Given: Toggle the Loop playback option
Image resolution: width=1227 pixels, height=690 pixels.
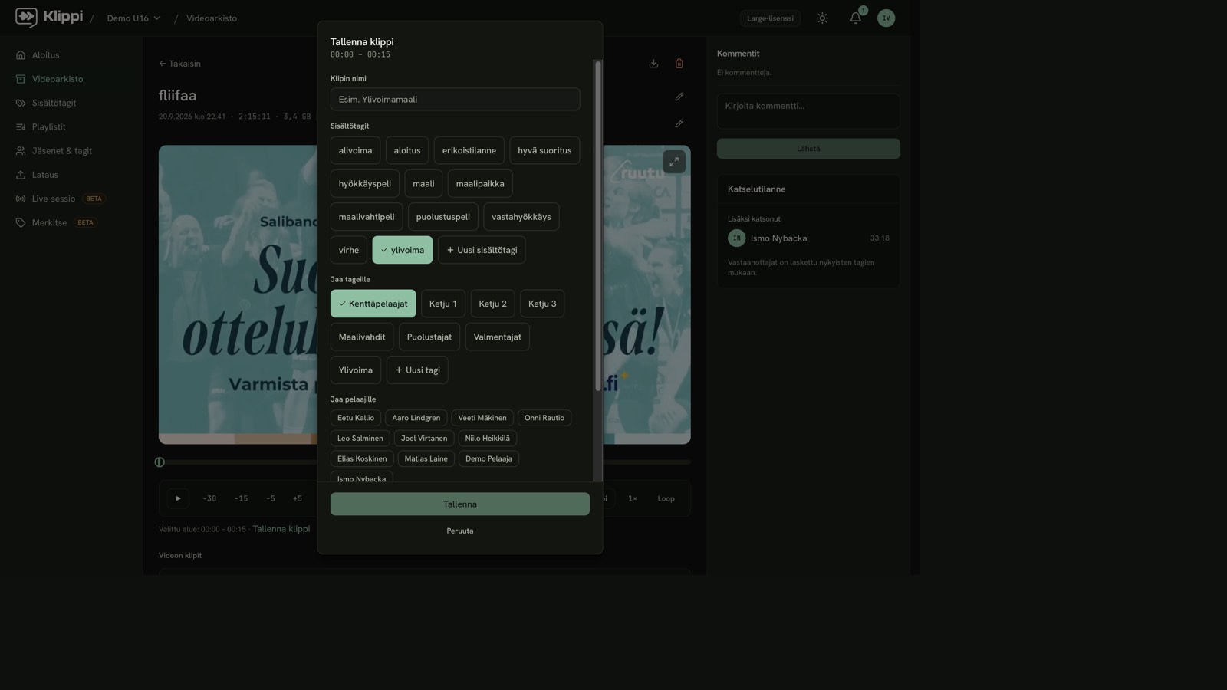Looking at the screenshot, I should 666,498.
